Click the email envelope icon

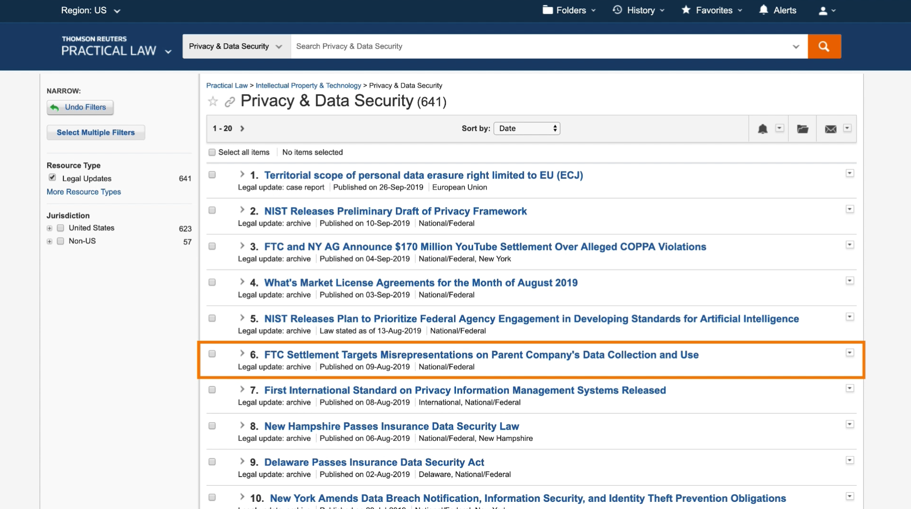(x=831, y=129)
